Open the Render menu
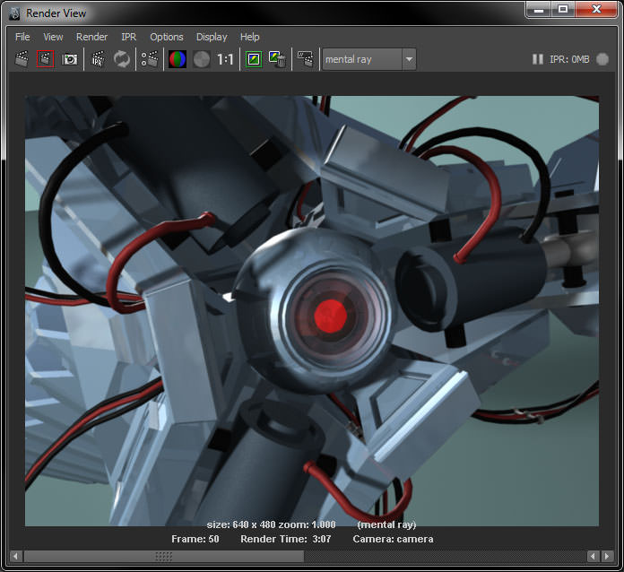Viewport: 624px width, 572px height. pyautogui.click(x=92, y=37)
